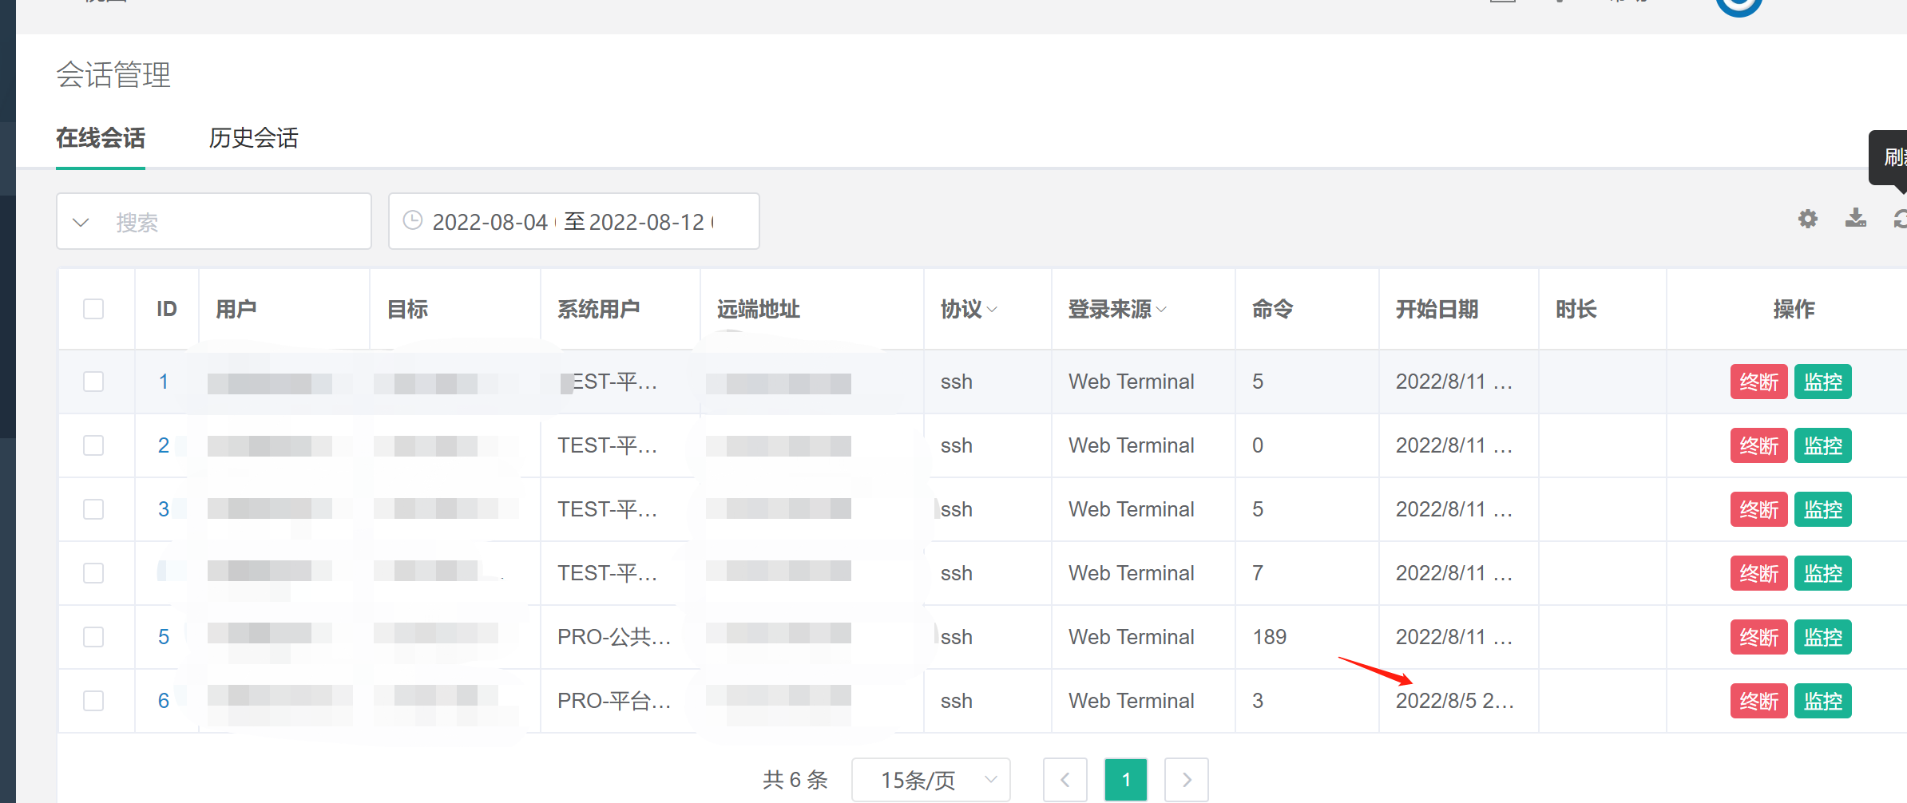
Task: Check the checkbox for session row 6
Action: 93,701
